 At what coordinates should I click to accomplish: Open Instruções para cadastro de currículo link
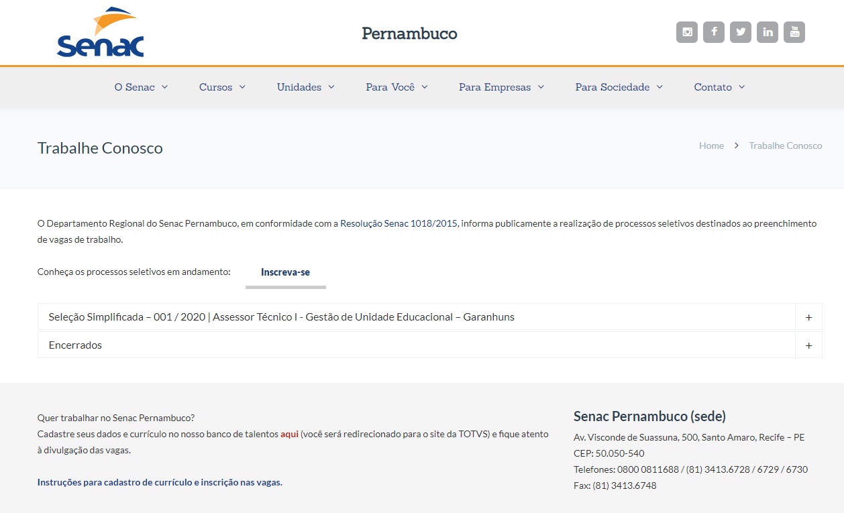(160, 482)
